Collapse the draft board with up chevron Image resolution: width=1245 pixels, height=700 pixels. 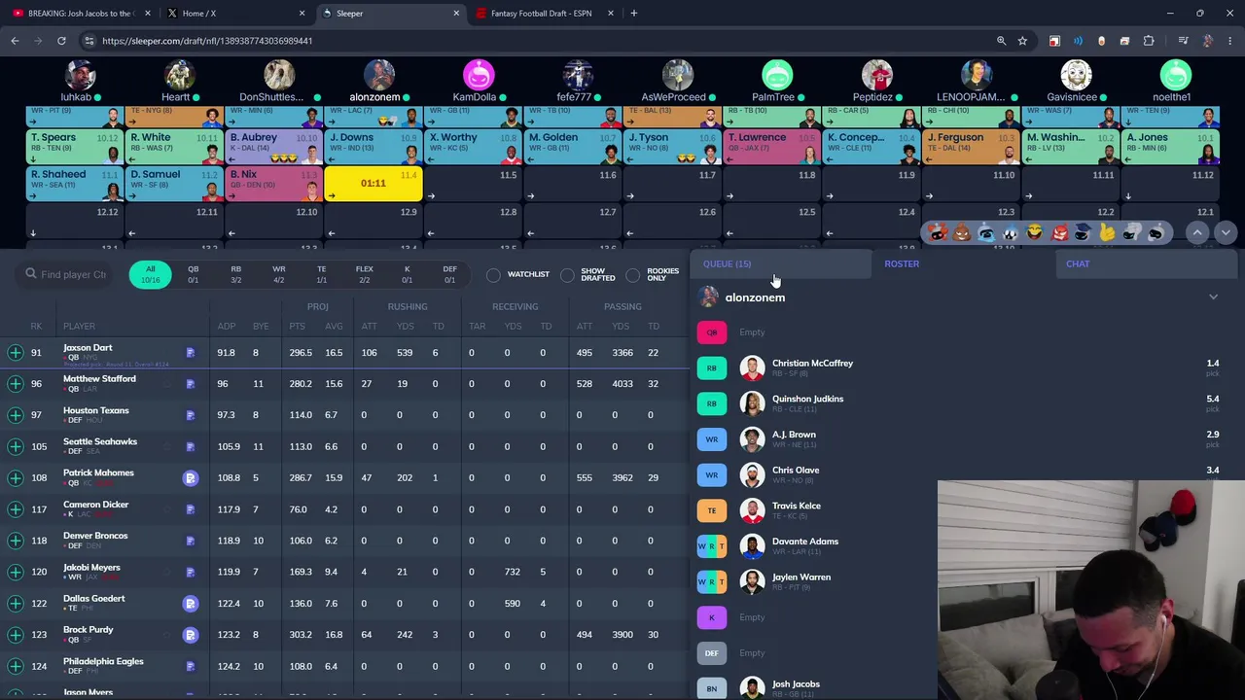click(x=1197, y=232)
